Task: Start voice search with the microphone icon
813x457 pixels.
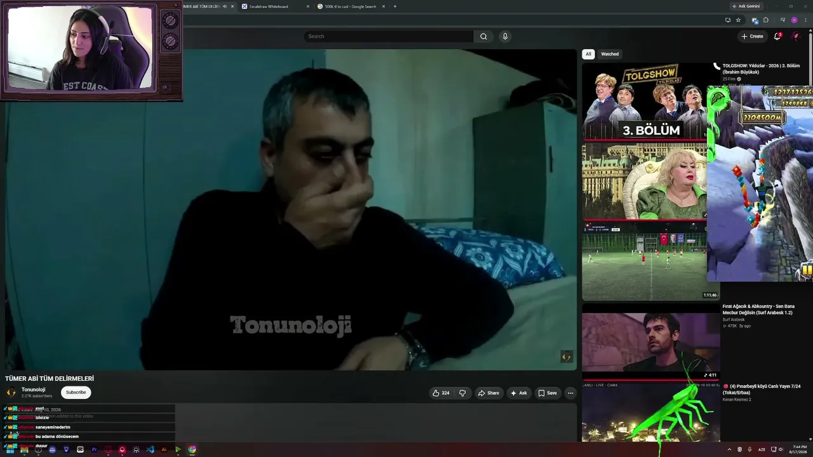Action: coord(505,36)
